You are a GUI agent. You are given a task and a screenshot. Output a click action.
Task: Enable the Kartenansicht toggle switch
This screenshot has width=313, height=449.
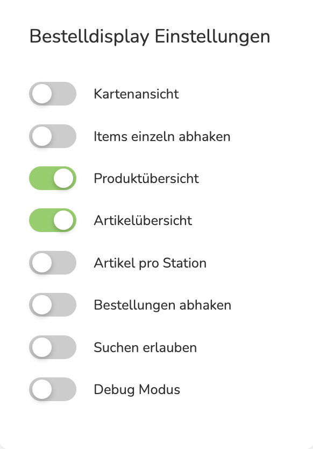(53, 94)
